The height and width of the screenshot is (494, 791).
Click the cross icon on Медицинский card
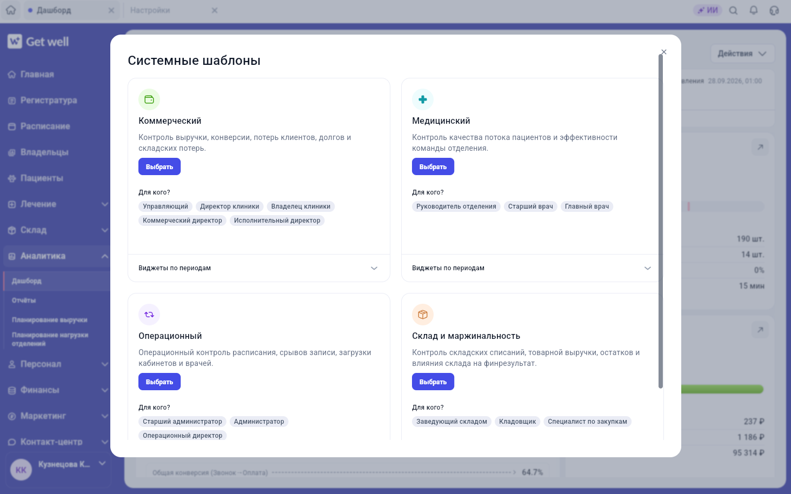coord(423,99)
